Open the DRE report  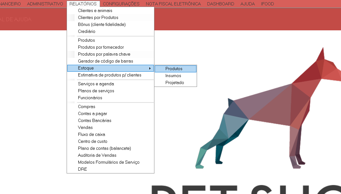coord(111,169)
